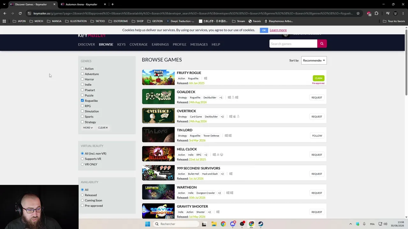Click the Windows platform icon on Gravity Shooter

tap(218, 212)
